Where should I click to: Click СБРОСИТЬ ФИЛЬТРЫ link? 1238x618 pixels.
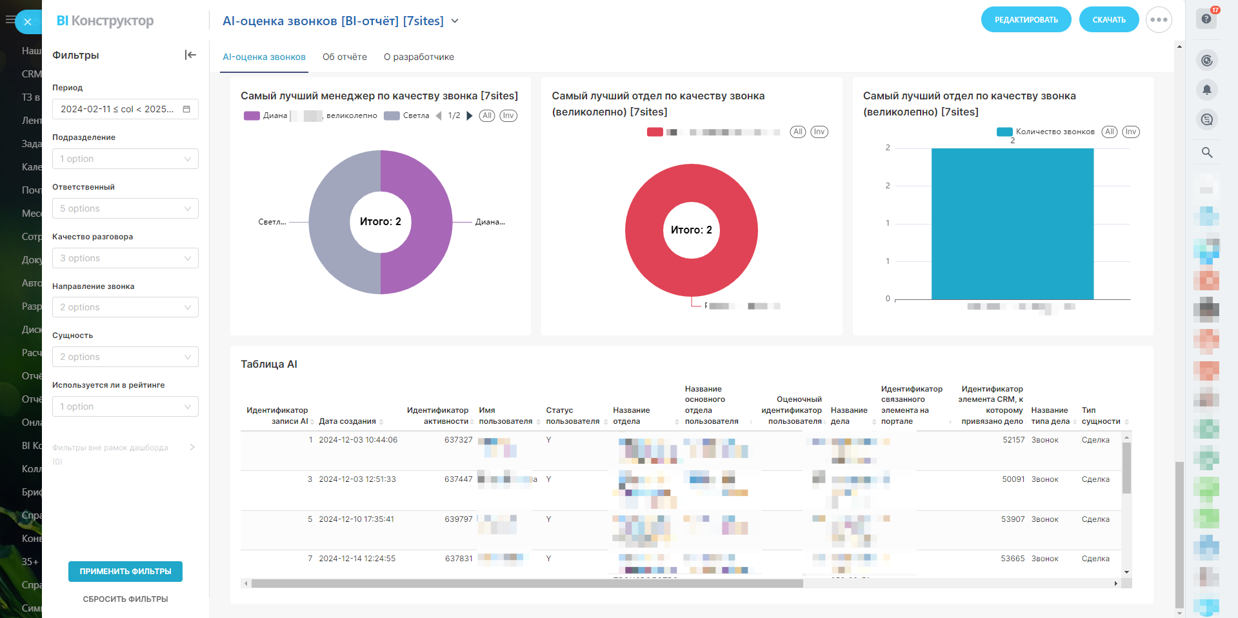pos(125,599)
